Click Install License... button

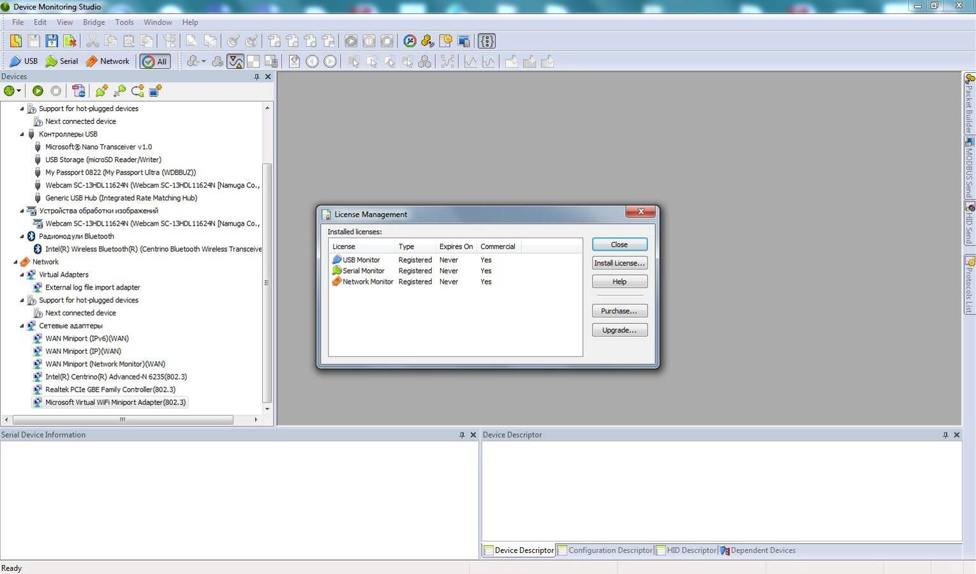[619, 263]
